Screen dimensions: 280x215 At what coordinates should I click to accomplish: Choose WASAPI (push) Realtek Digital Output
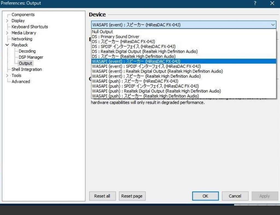coord(183,91)
